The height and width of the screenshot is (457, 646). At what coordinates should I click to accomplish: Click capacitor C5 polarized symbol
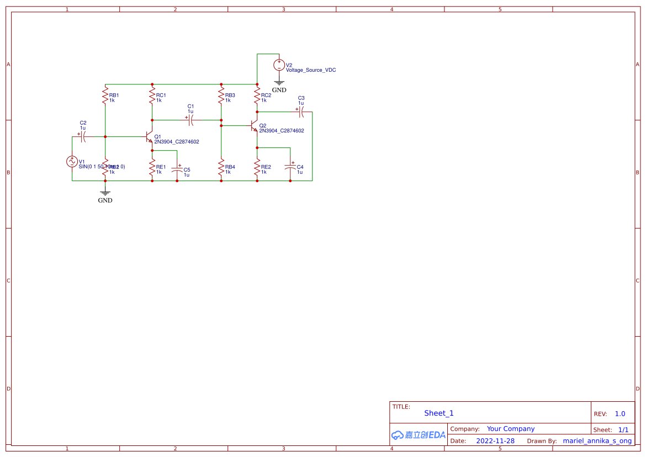tap(178, 168)
